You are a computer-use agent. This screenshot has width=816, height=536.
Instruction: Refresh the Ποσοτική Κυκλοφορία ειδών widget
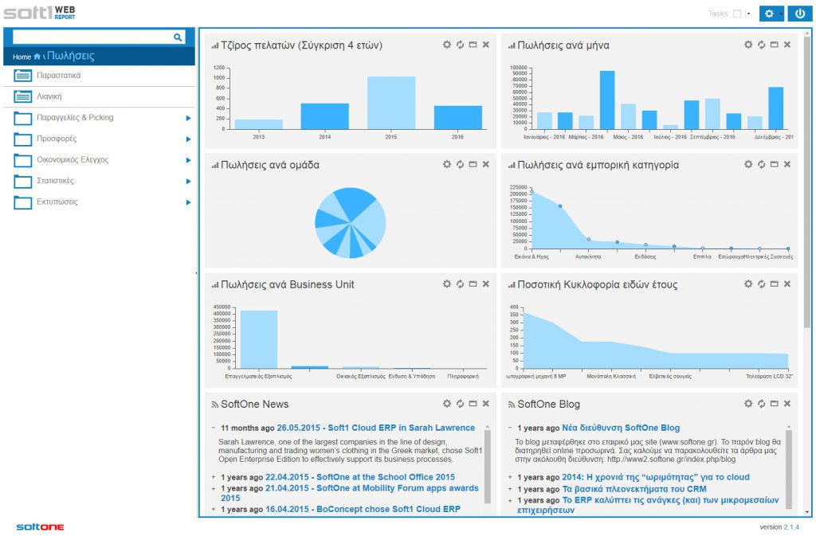[761, 284]
